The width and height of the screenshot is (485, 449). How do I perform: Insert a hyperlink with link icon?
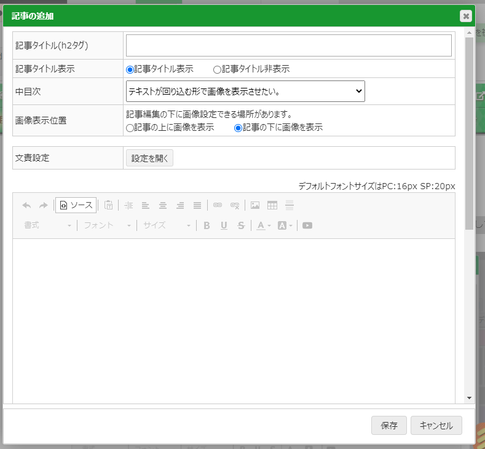(x=218, y=205)
